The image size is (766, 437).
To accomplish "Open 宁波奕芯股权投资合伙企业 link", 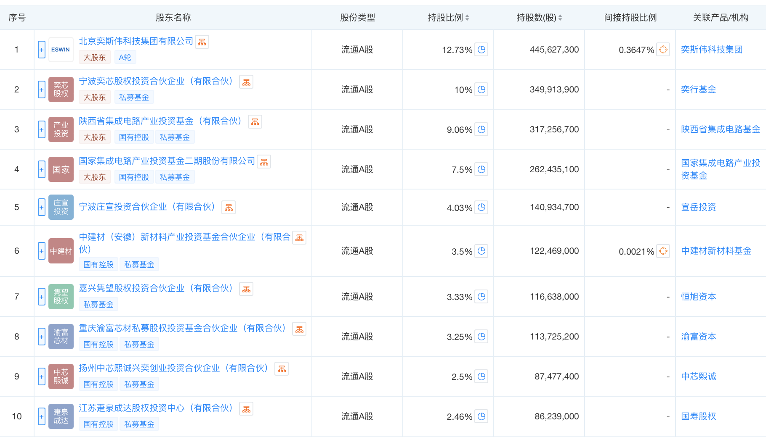I will 156,81.
